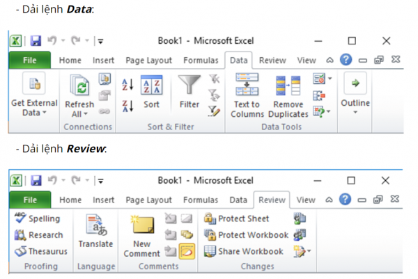418x279 pixels.
Task: Click Advanced filter icon
Action: (214, 111)
